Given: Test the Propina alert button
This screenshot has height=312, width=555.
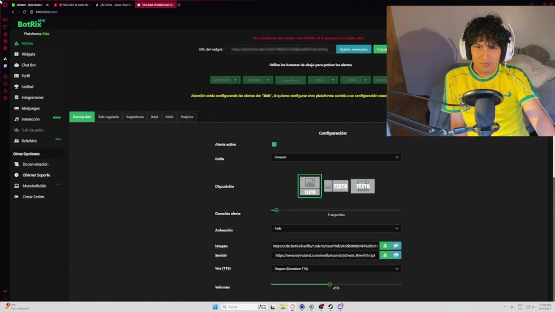Looking at the screenshot, I should tap(258, 80).
